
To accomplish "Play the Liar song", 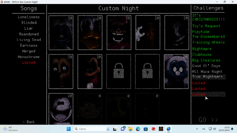I will coord(29,28).
